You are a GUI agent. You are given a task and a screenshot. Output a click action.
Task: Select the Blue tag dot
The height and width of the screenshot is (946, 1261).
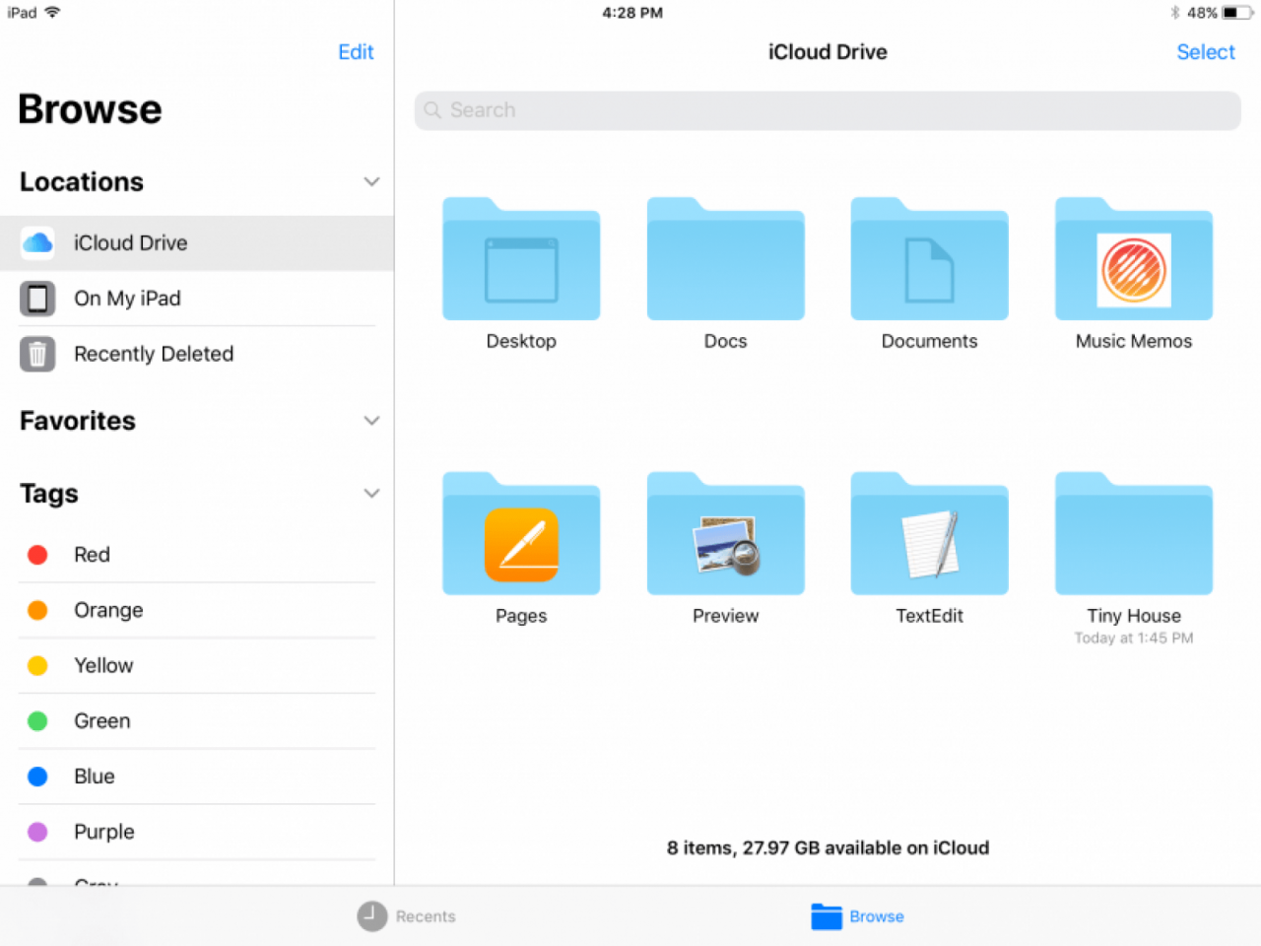pyautogui.click(x=37, y=777)
